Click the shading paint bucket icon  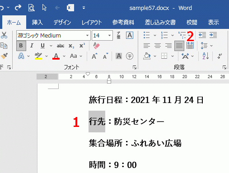[x=147, y=56]
